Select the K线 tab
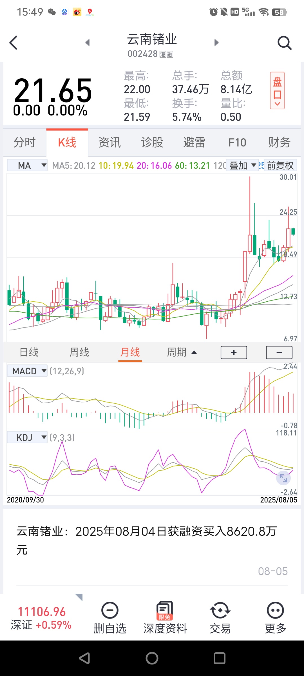This screenshot has width=304, height=676. pyautogui.click(x=67, y=142)
